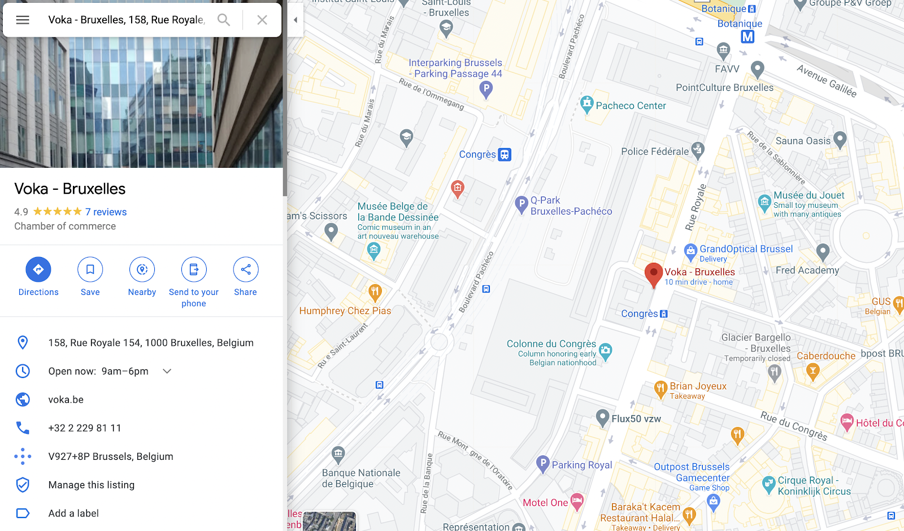904x531 pixels.
Task: Open 7 reviews link
Action: [106, 212]
